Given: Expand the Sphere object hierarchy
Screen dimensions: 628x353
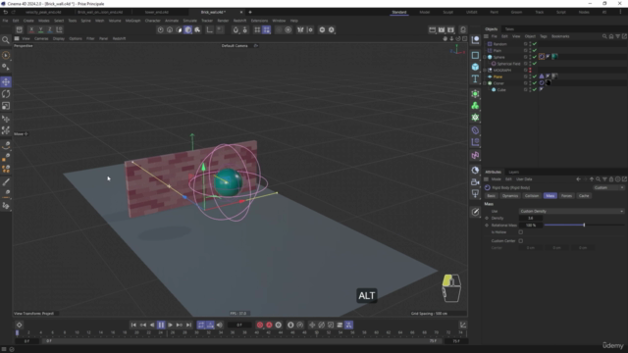Looking at the screenshot, I should tap(485, 57).
